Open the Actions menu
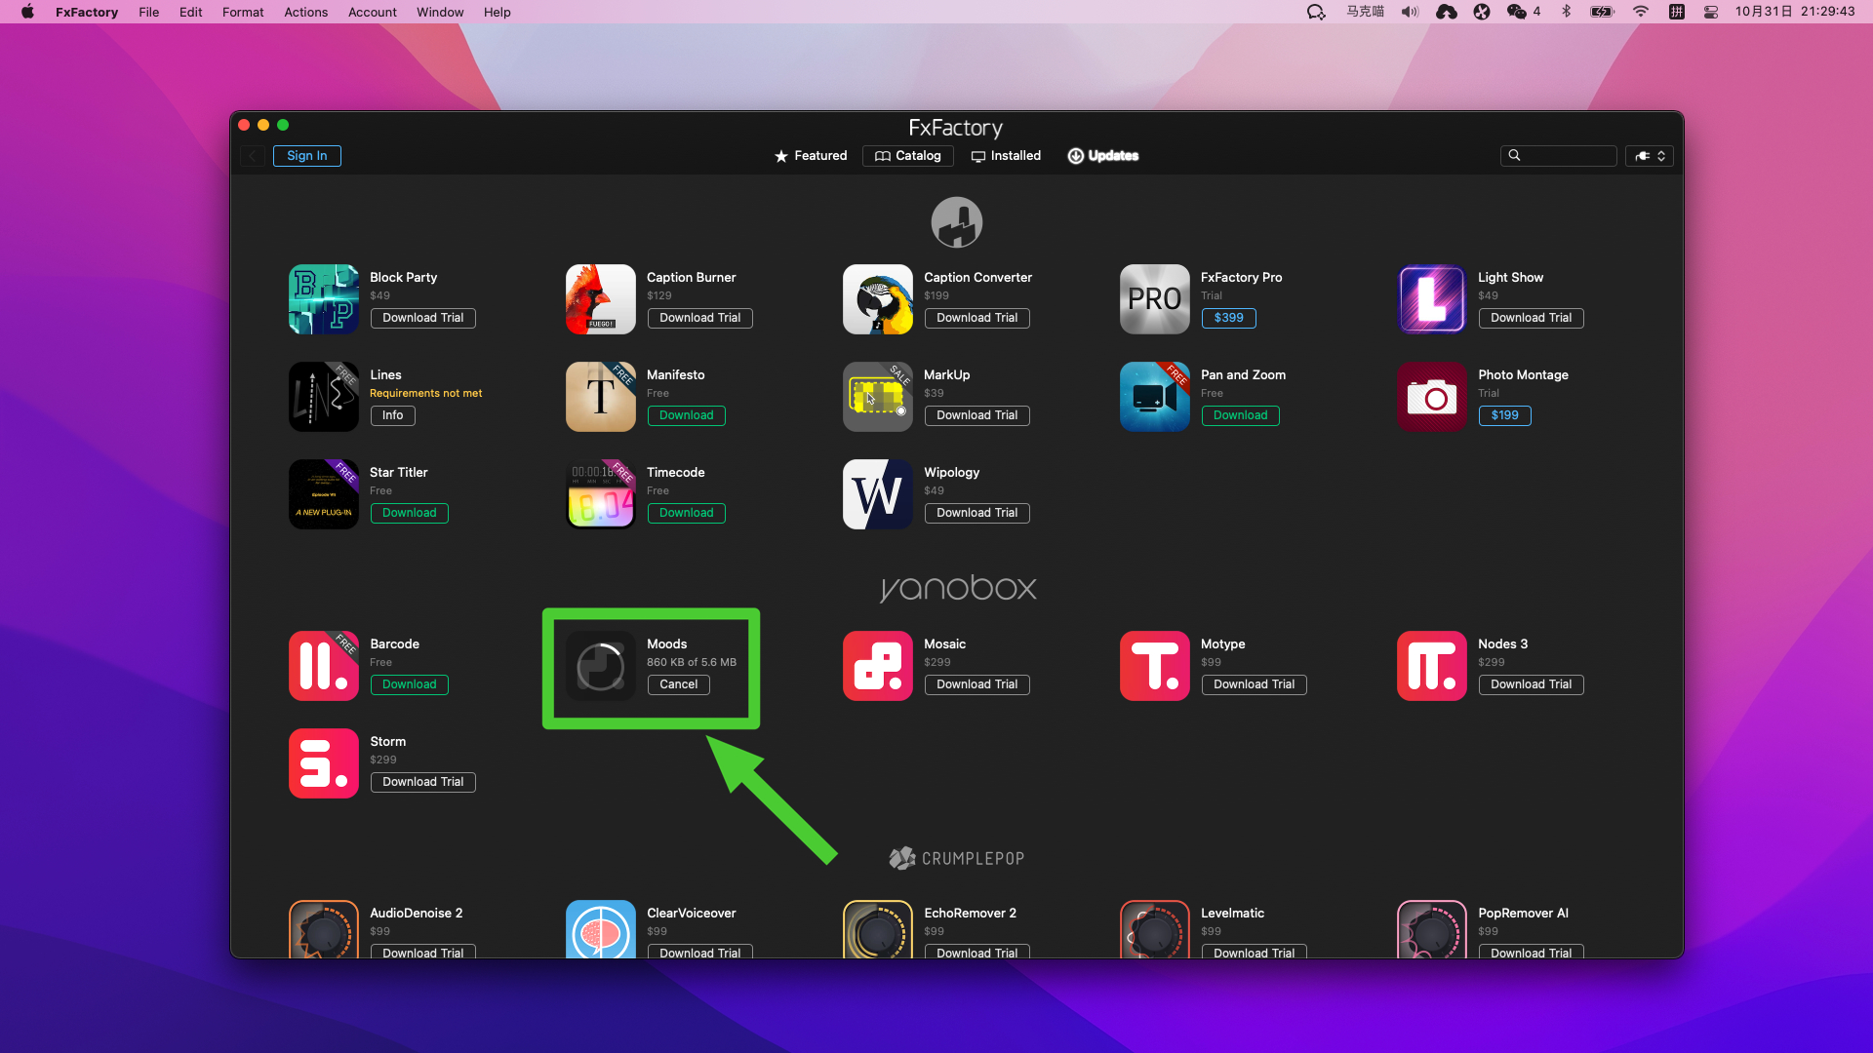The height and width of the screenshot is (1053, 1873). tap(305, 12)
